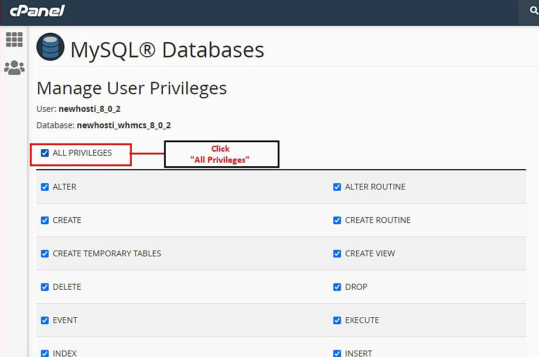539x357 pixels.
Task: Uncheck the DROP privilege
Action: pos(337,287)
